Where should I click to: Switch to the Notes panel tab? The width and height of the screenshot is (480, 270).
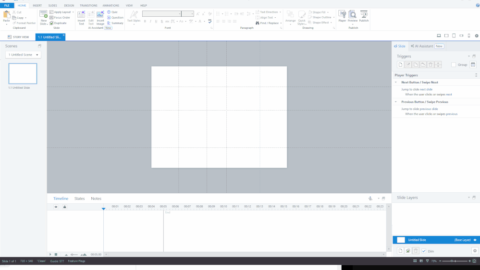[96, 199]
